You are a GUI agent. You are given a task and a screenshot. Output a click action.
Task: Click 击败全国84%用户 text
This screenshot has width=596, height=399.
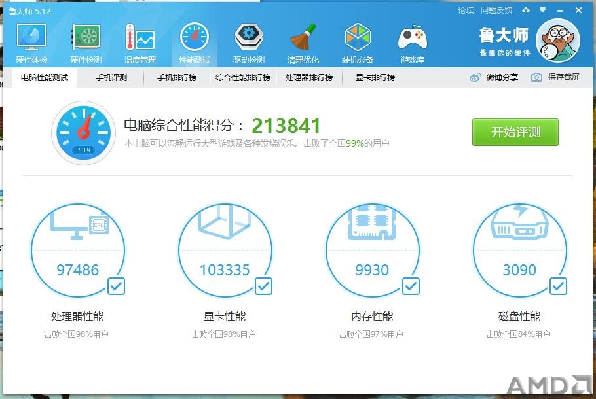[519, 334]
